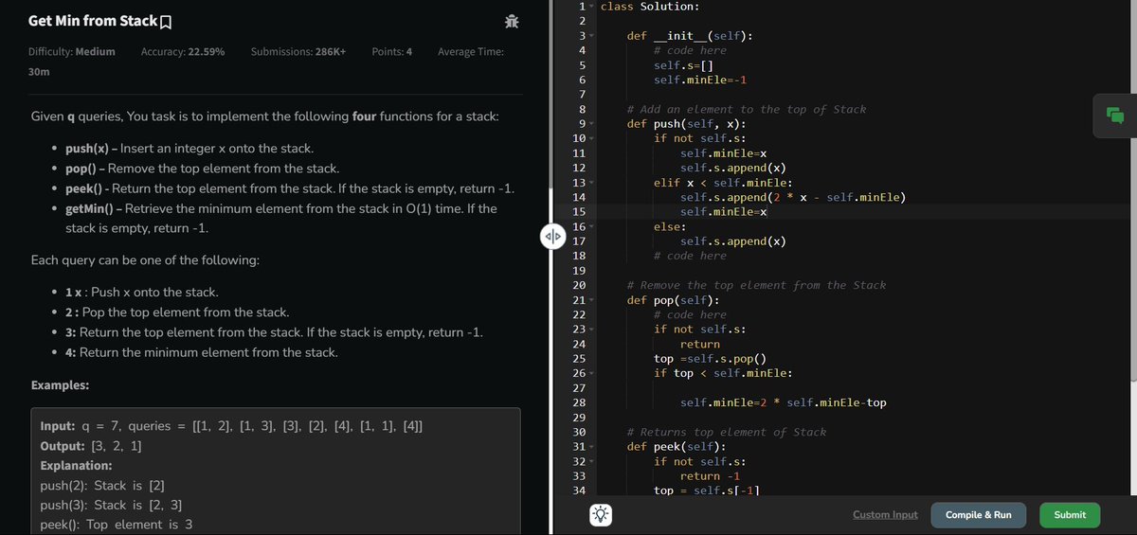Click the Get Min from Stack title
This screenshot has width=1137, height=535.
[x=93, y=21]
